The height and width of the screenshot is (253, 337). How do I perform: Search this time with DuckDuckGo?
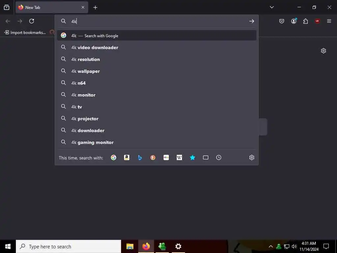tap(153, 157)
